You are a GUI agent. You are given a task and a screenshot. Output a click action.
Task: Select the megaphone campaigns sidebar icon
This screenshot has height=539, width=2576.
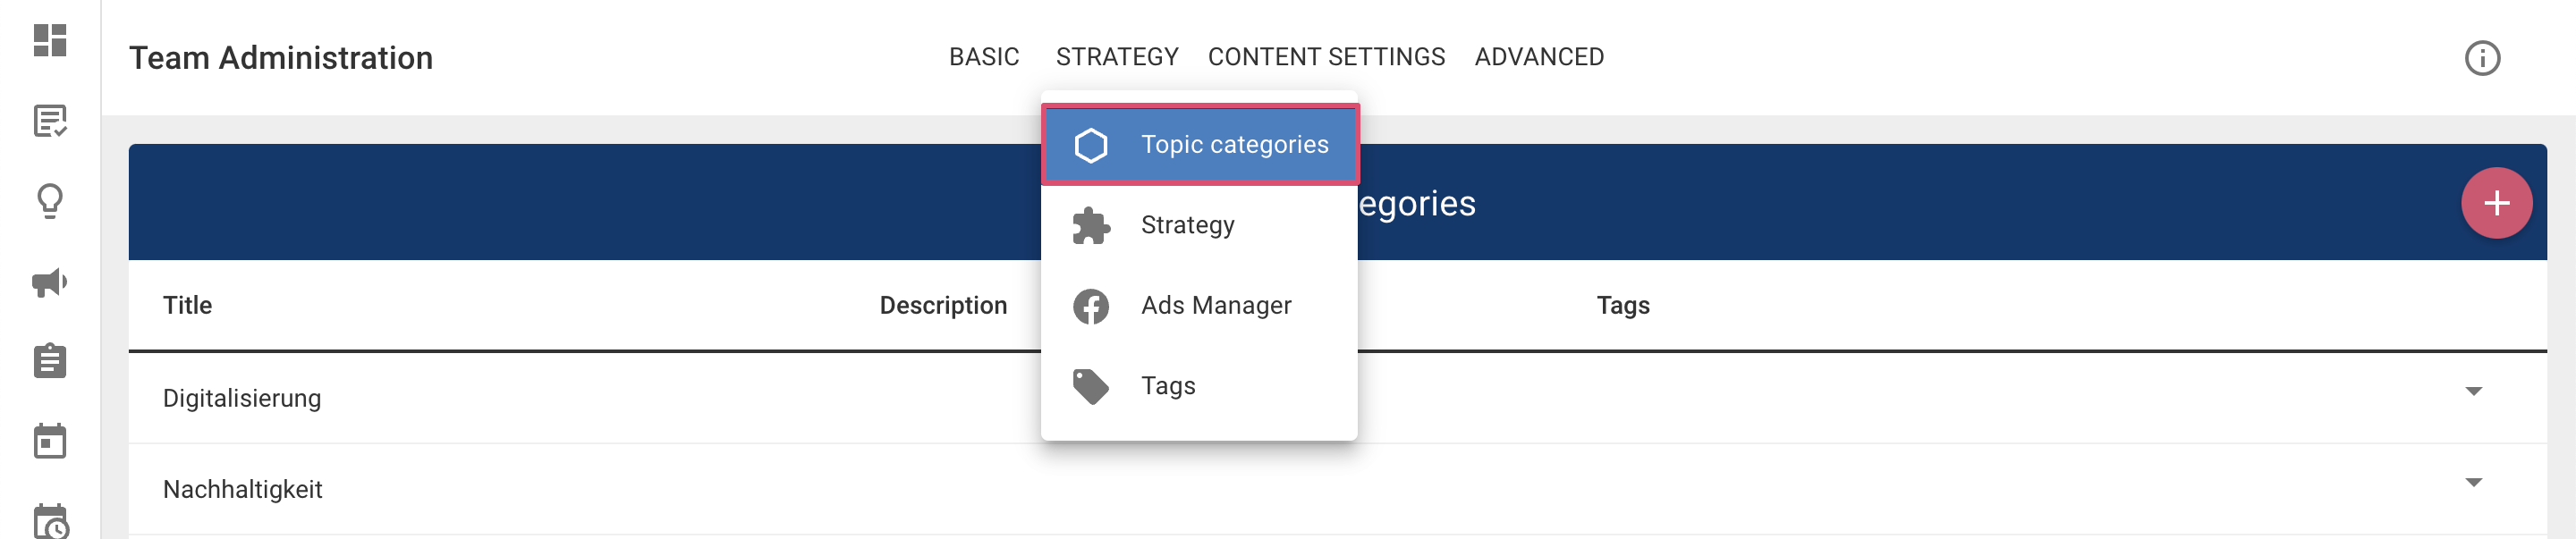pyautogui.click(x=50, y=282)
